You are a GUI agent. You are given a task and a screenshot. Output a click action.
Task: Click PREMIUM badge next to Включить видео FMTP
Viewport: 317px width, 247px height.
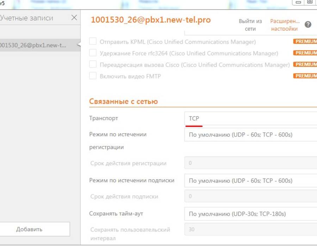pos(305,76)
